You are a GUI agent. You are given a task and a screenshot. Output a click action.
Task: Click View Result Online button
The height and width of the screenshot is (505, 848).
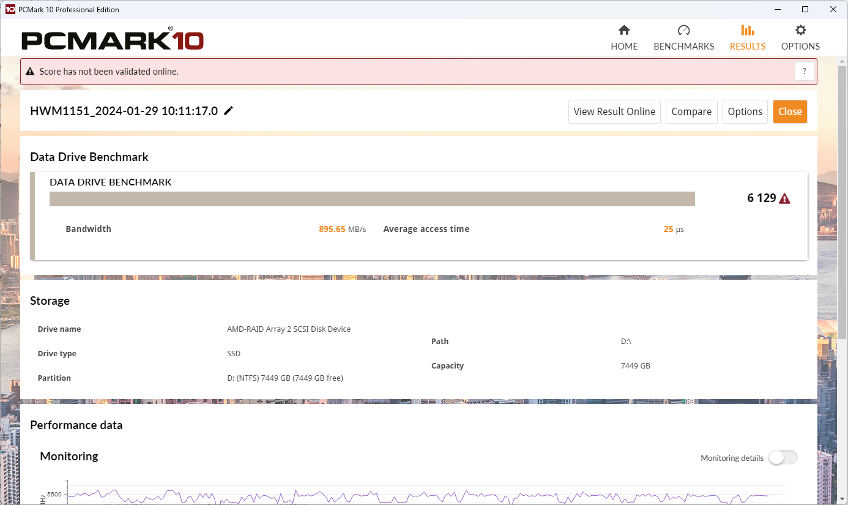point(614,111)
